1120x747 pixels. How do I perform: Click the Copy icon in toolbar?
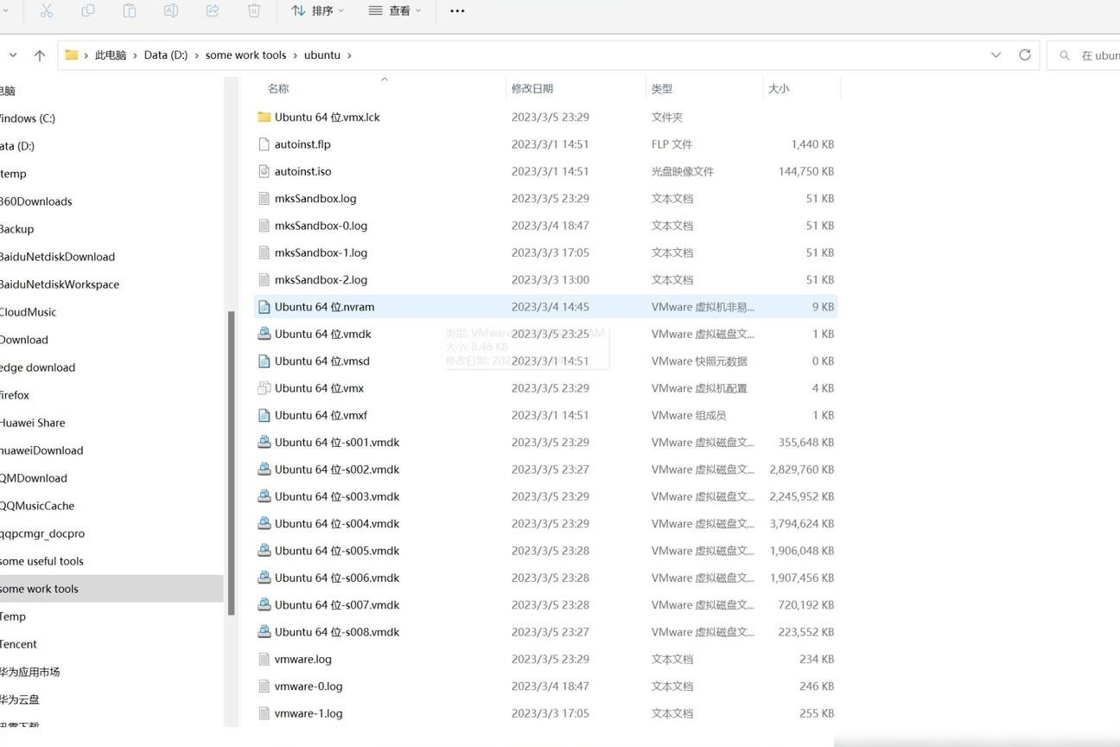tap(88, 10)
